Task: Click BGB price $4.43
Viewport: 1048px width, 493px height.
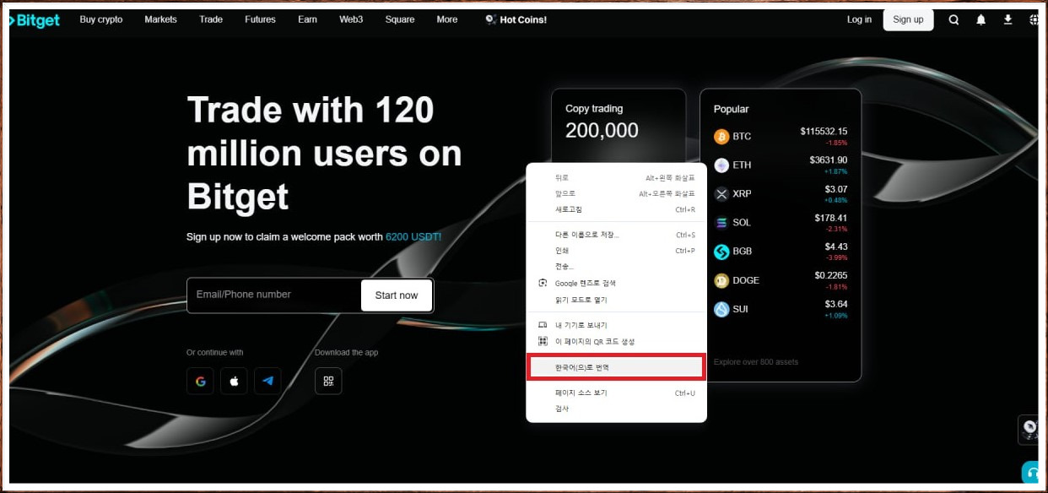Action: tap(836, 246)
